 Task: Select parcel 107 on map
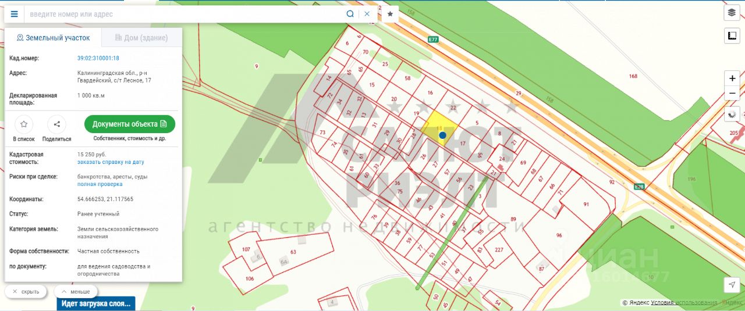(246, 250)
